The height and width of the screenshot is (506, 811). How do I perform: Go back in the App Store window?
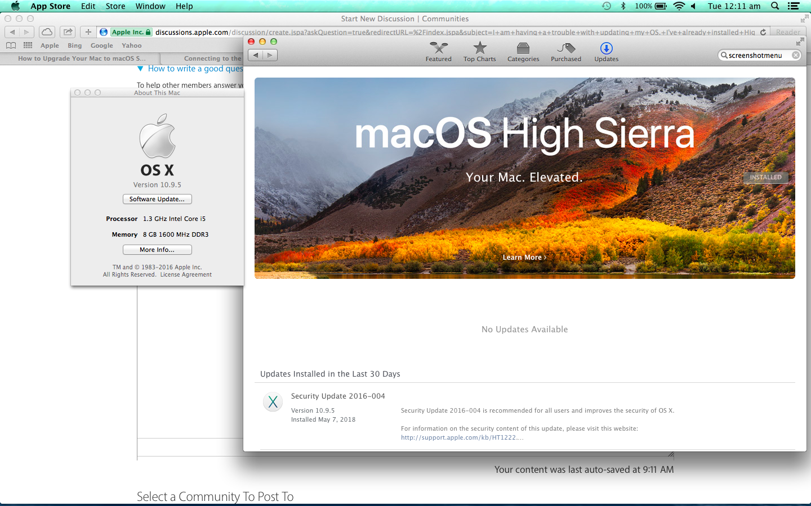click(256, 55)
